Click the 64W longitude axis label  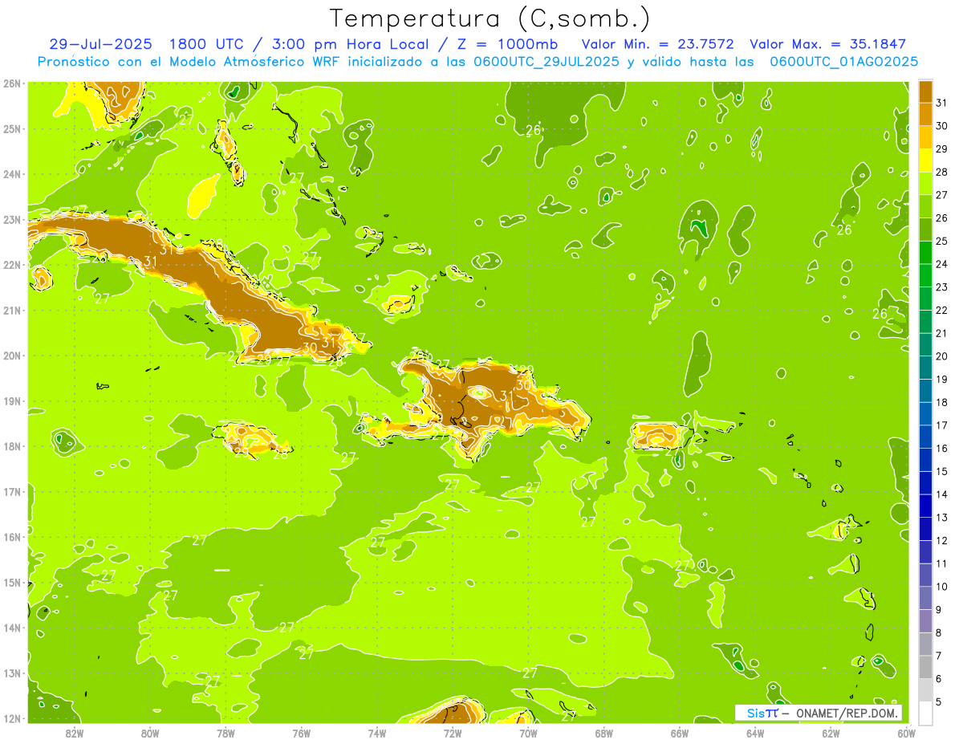(x=755, y=733)
